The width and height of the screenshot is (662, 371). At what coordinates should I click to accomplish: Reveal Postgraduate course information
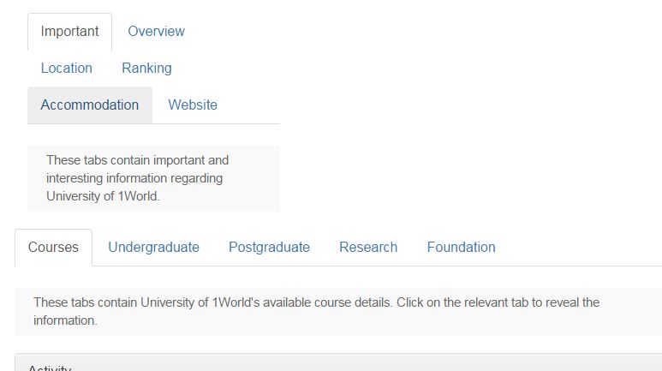269,248
